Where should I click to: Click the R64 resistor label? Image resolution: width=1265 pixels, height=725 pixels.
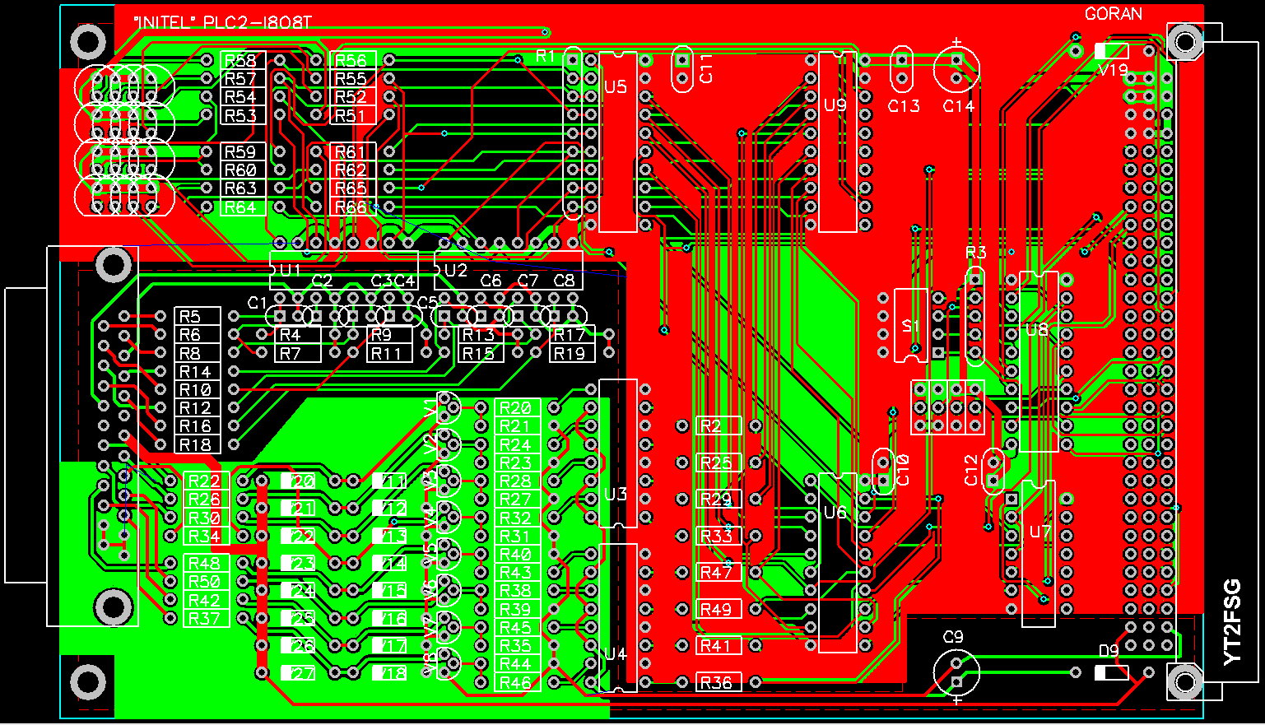pos(240,207)
